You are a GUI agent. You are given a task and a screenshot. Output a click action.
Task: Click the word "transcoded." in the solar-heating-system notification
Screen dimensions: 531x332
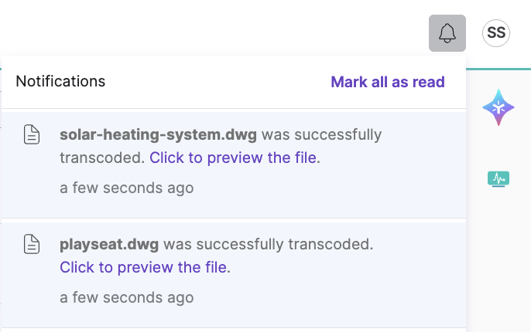(x=102, y=158)
